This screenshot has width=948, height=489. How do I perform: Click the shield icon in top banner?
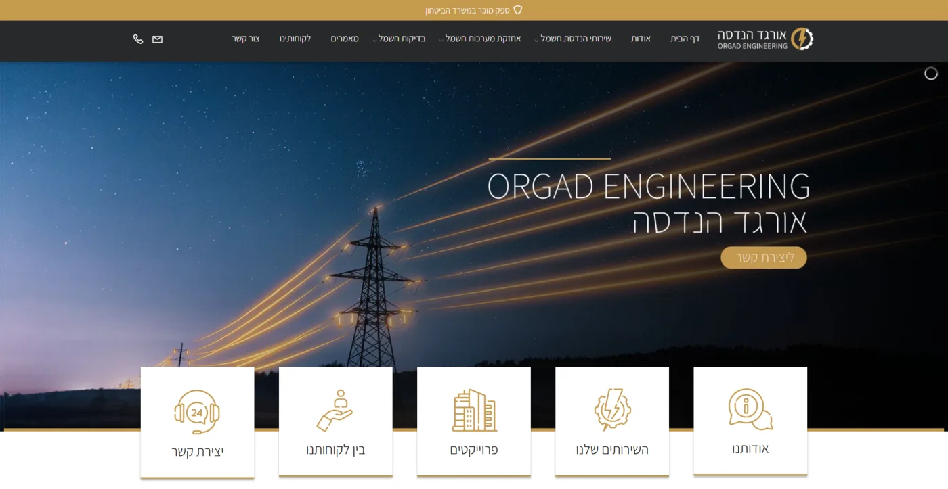pos(518,10)
